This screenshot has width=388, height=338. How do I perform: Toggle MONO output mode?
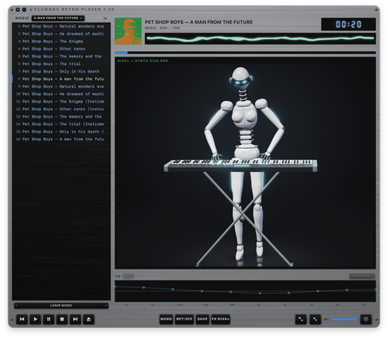166,319
